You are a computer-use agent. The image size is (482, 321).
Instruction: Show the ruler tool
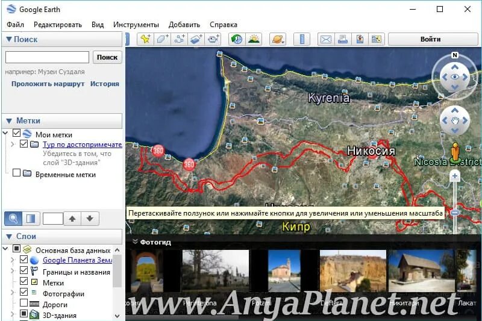tap(302, 39)
